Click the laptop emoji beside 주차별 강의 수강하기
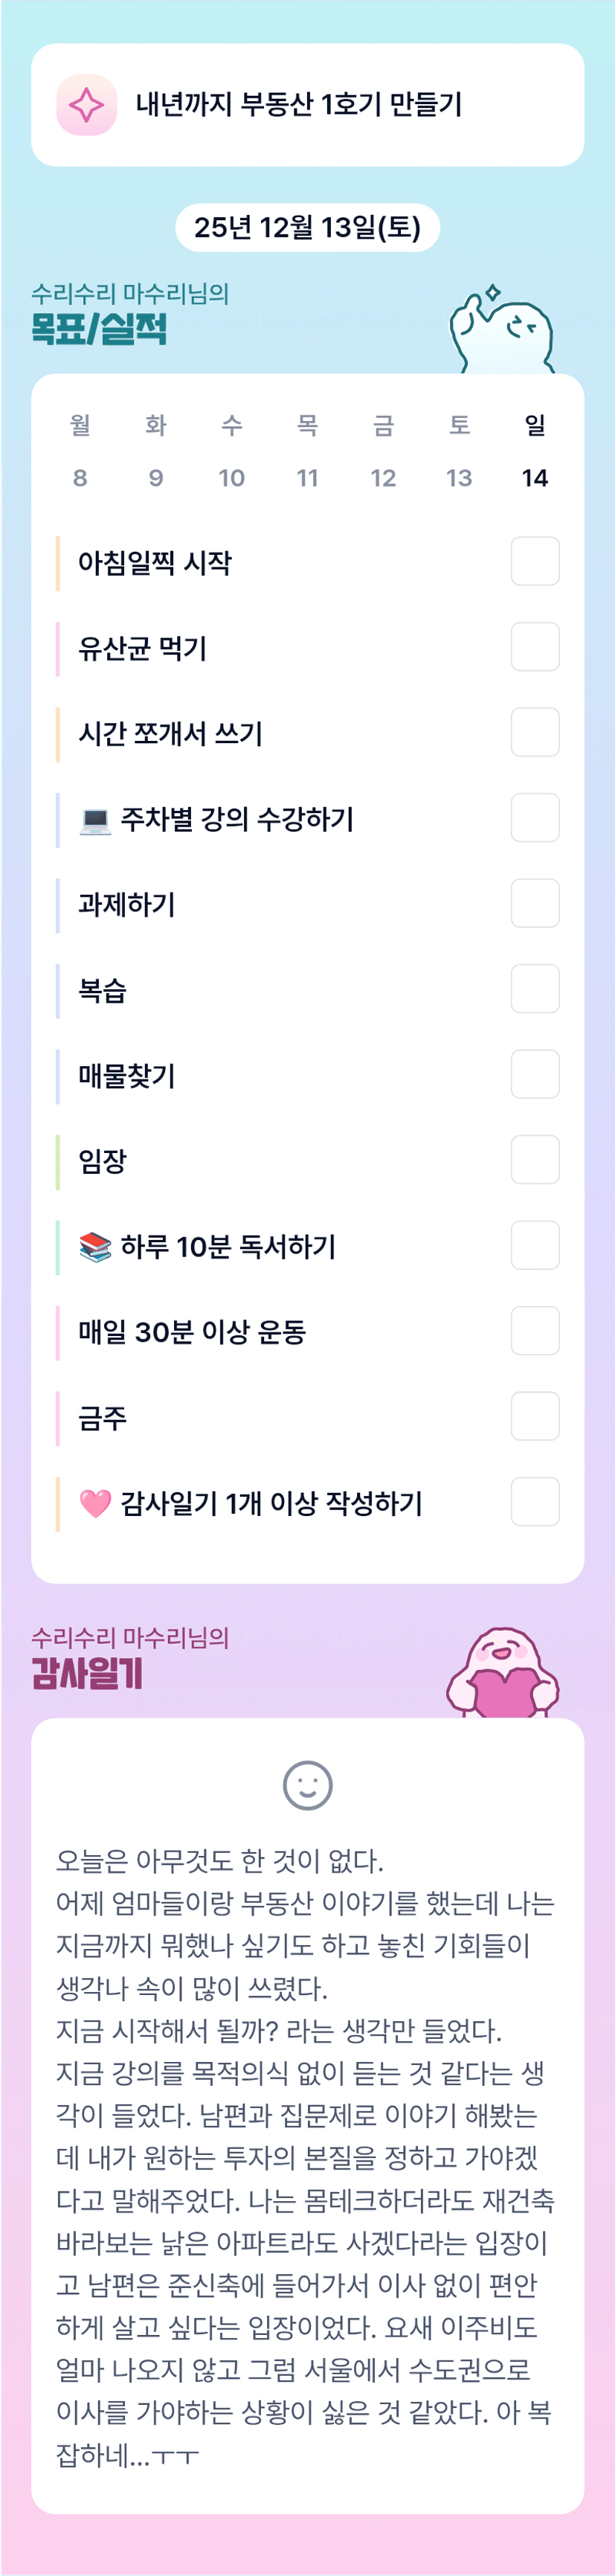This screenshot has height=2576, width=615. pos(95,820)
